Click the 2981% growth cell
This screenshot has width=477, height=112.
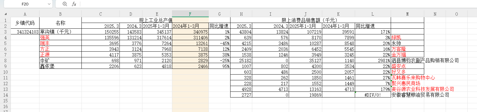click(x=373, y=60)
